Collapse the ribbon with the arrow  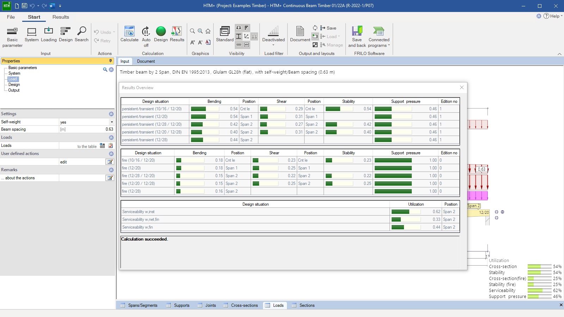tap(559, 54)
